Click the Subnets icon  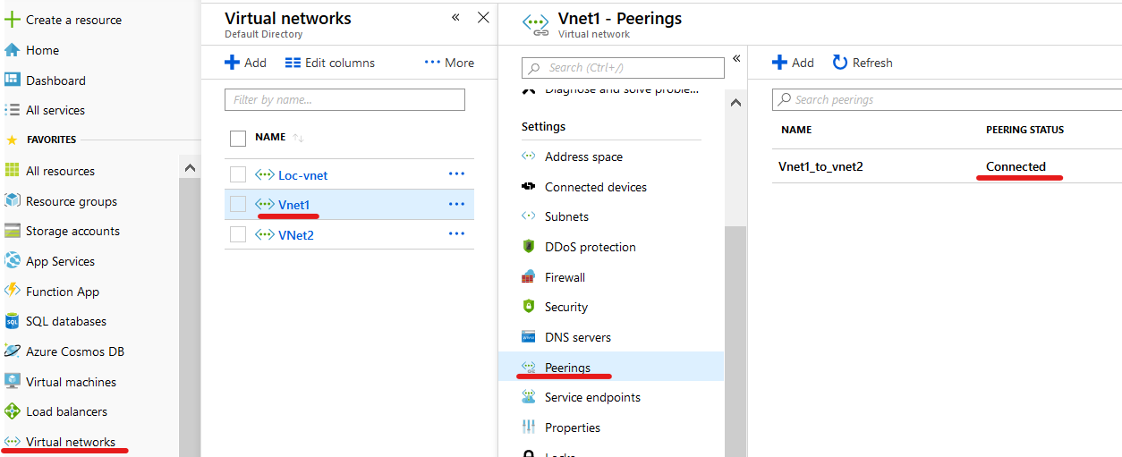529,216
